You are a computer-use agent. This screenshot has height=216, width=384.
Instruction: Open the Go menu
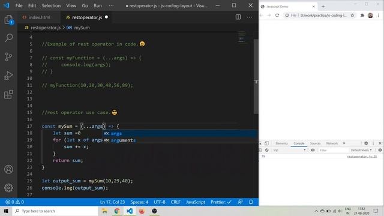click(85, 5)
